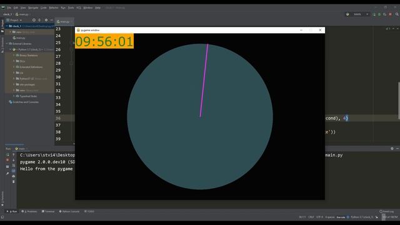Open the Run tool window tab
This screenshot has height=225, width=400.
coord(12,211)
